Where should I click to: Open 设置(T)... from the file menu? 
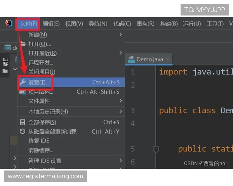click(71, 82)
